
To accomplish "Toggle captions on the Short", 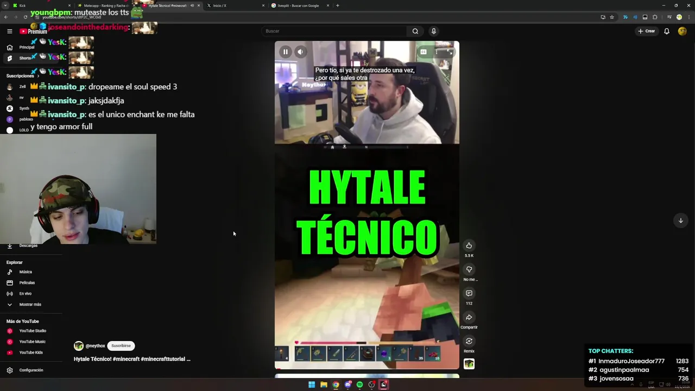I will [424, 52].
